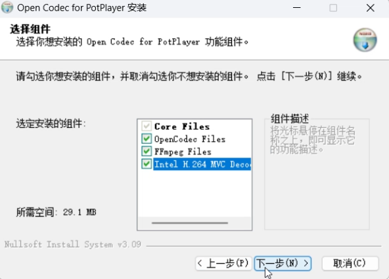Uncheck the FFmpeg Files checkbox
The width and height of the screenshot is (389, 279).
[147, 152]
